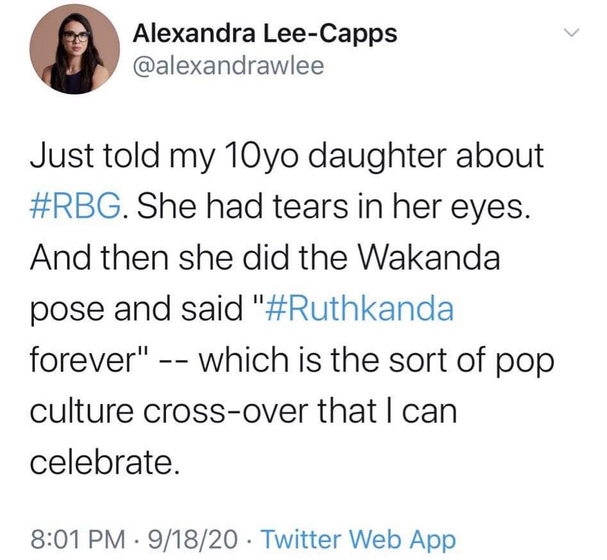The width and height of the screenshot is (607, 560).
Task: Open the tweet options chevron menu
Action: (571, 33)
